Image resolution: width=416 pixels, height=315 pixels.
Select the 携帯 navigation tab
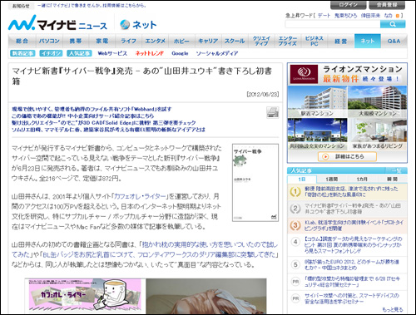point(76,41)
